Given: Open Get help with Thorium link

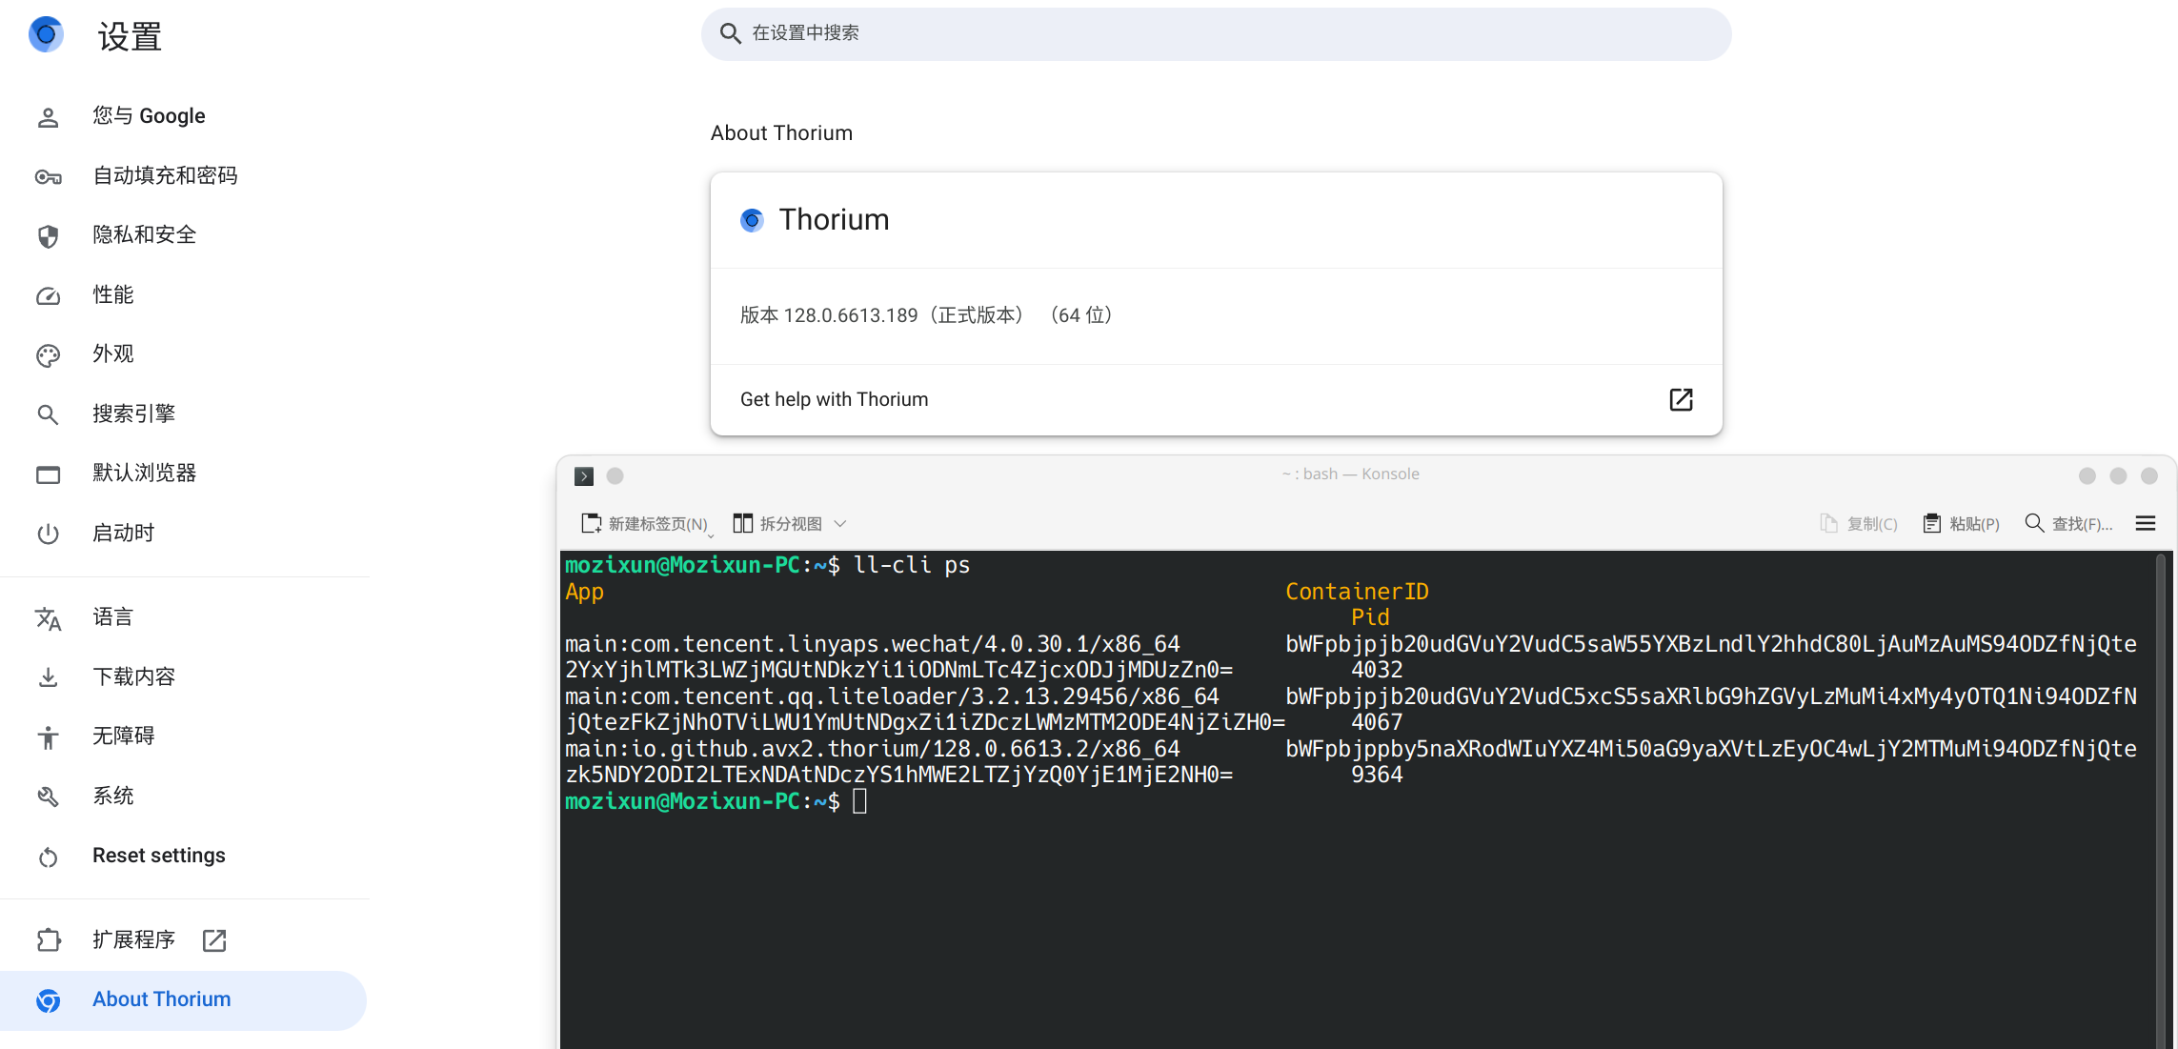Looking at the screenshot, I should (x=1216, y=400).
